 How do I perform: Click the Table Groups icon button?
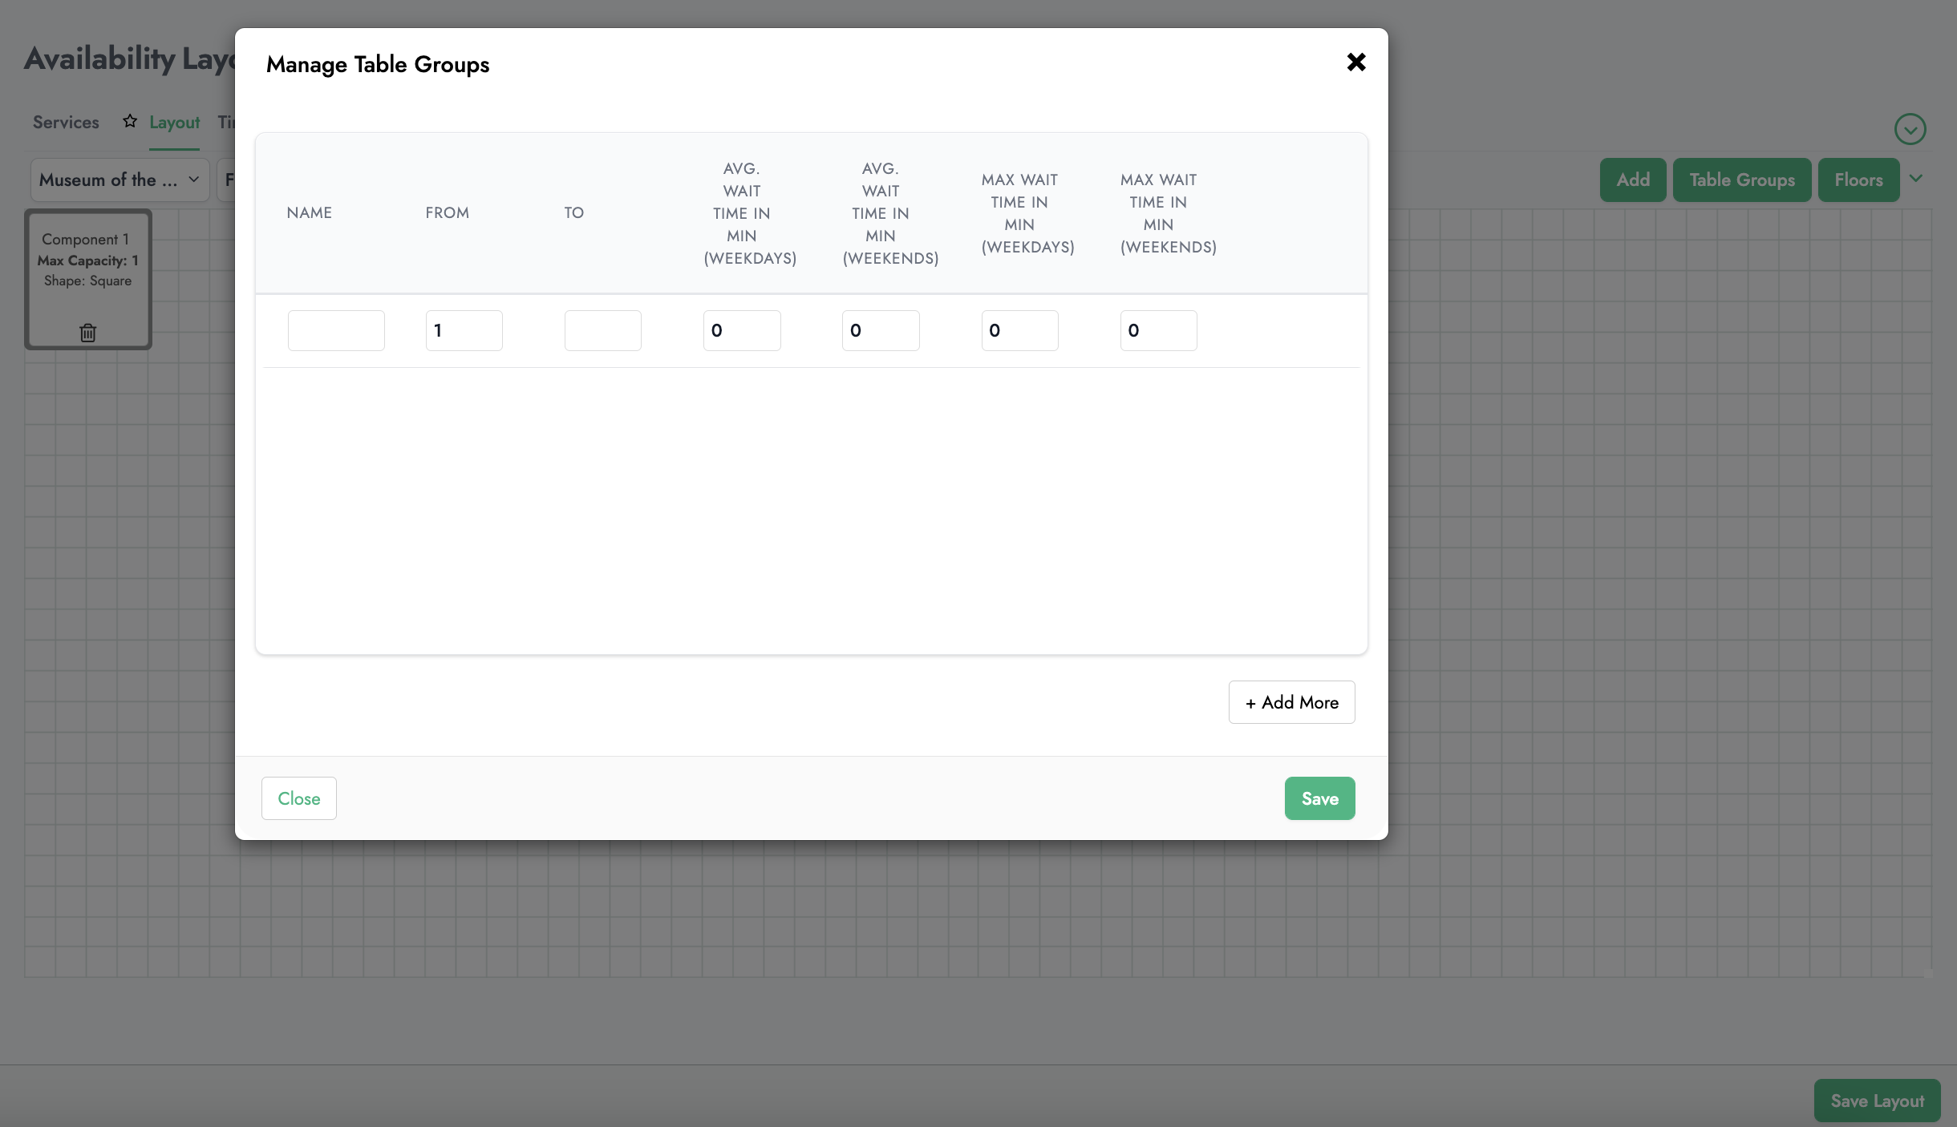(1742, 179)
